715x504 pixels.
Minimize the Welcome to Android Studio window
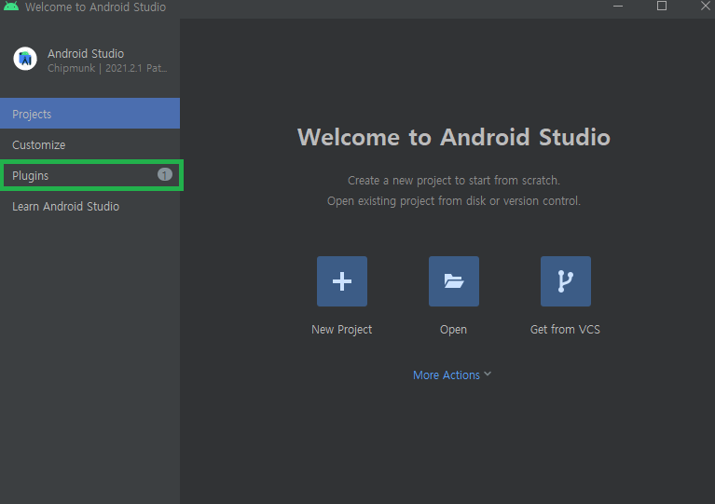pyautogui.click(x=618, y=7)
